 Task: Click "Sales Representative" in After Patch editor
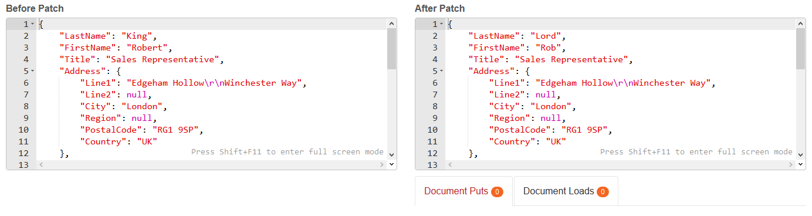pos(572,59)
